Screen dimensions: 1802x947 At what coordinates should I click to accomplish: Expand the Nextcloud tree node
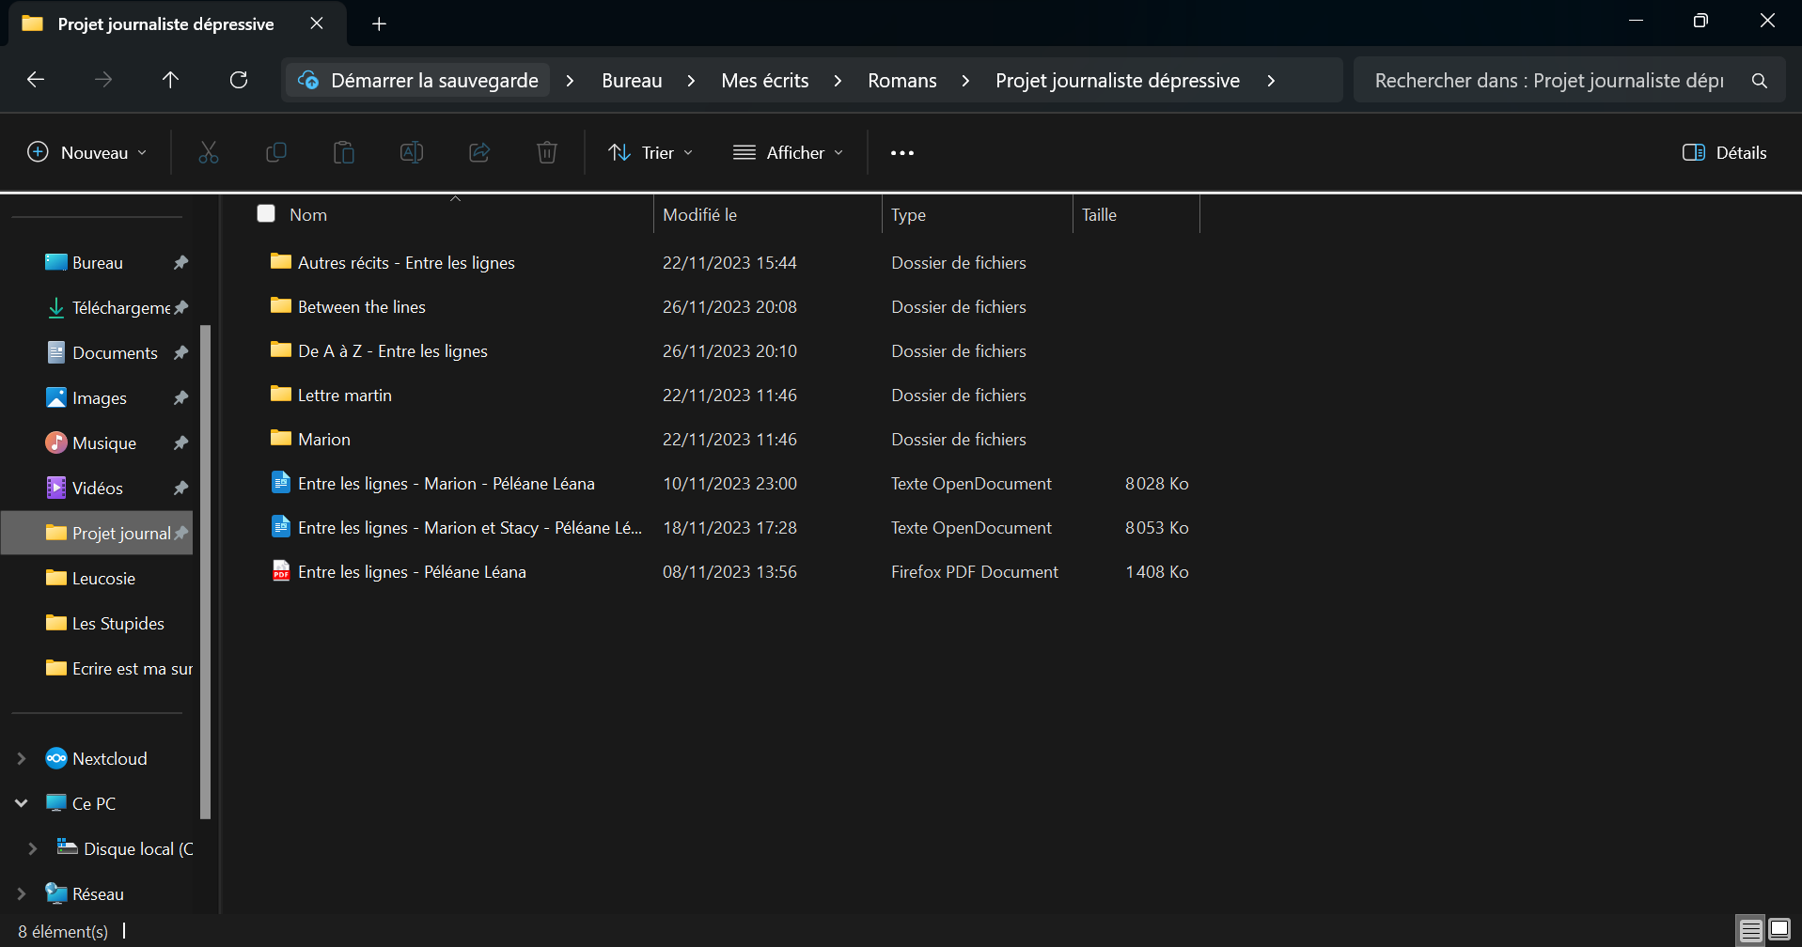tap(22, 758)
